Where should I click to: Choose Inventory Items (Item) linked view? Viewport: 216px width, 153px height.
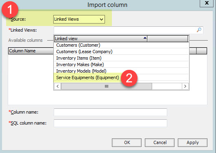coord(121,58)
